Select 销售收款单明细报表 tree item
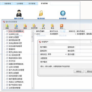92x92 pixels. 16,64
